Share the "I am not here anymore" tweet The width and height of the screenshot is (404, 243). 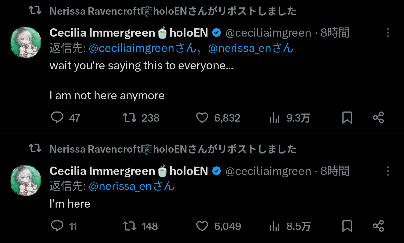(378, 118)
